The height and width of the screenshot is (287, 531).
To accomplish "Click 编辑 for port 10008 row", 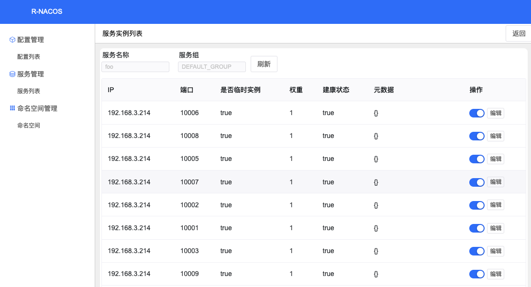I will point(496,136).
